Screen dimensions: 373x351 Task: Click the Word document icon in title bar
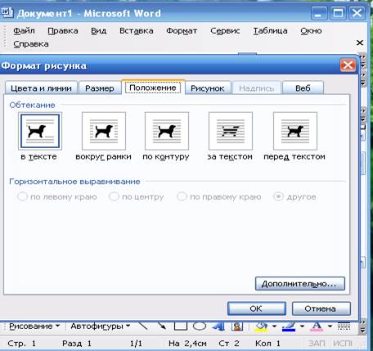(7, 12)
